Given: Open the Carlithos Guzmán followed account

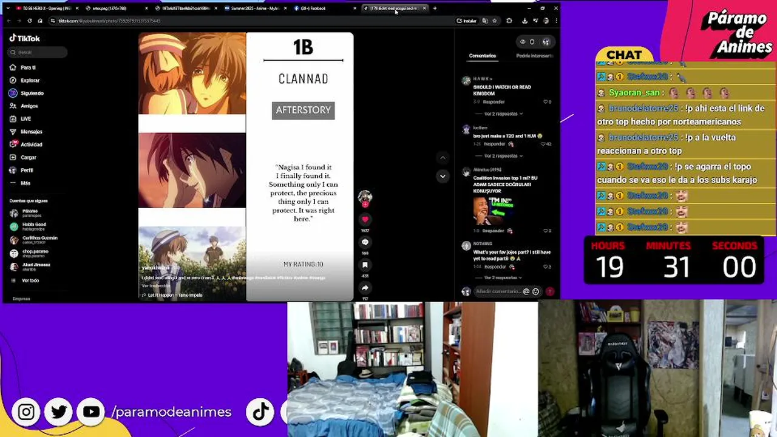Looking at the screenshot, I should [33, 239].
